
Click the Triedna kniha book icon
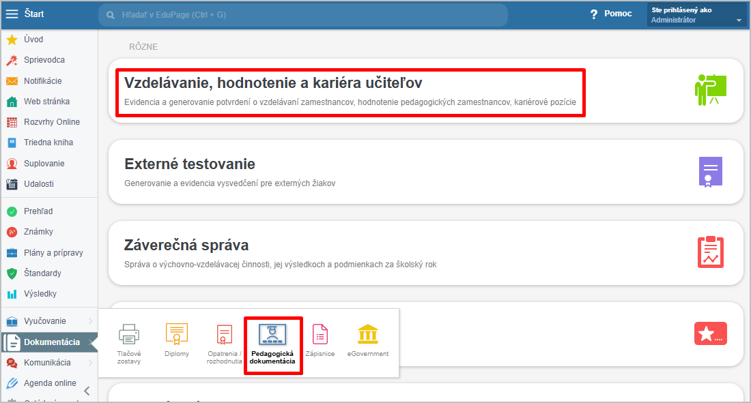[12, 143]
